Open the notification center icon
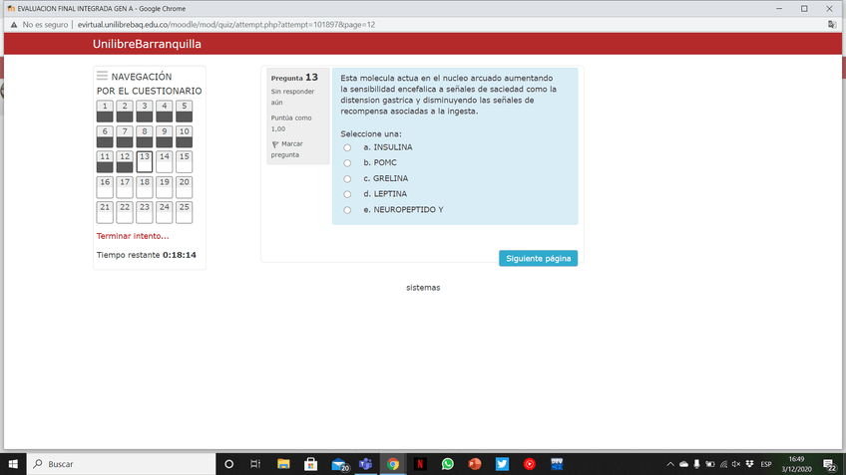The width and height of the screenshot is (846, 475). point(830,464)
